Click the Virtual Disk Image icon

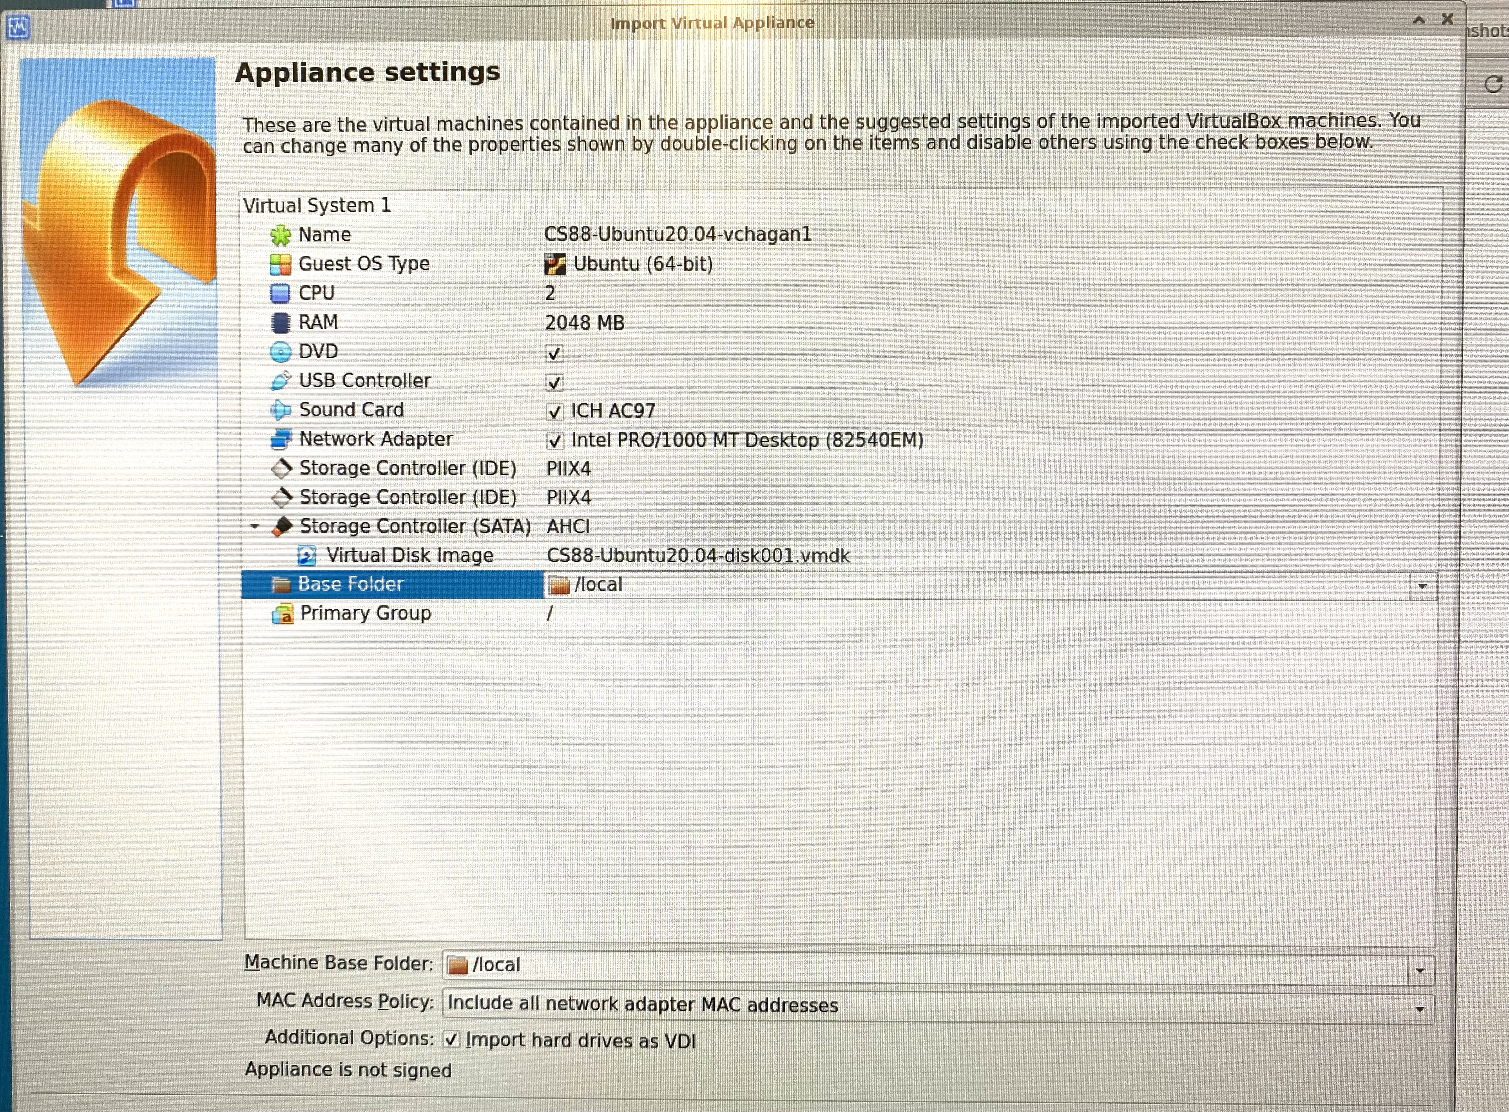[307, 556]
